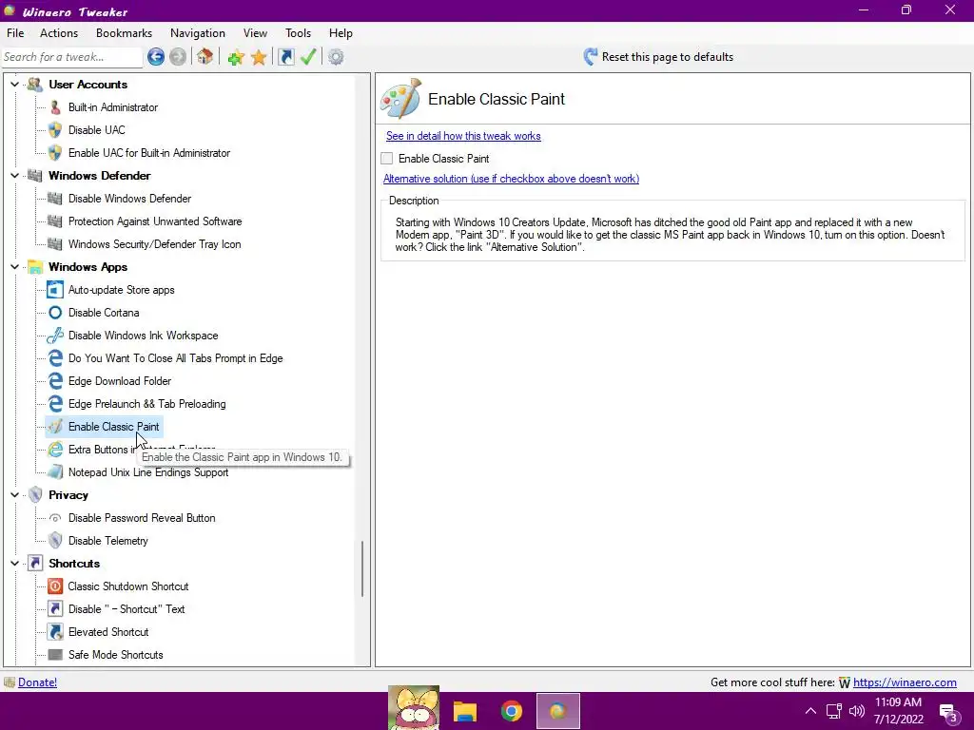974x730 pixels.
Task: Click the shield icon beside Disable Telemetry
Action: click(55, 541)
